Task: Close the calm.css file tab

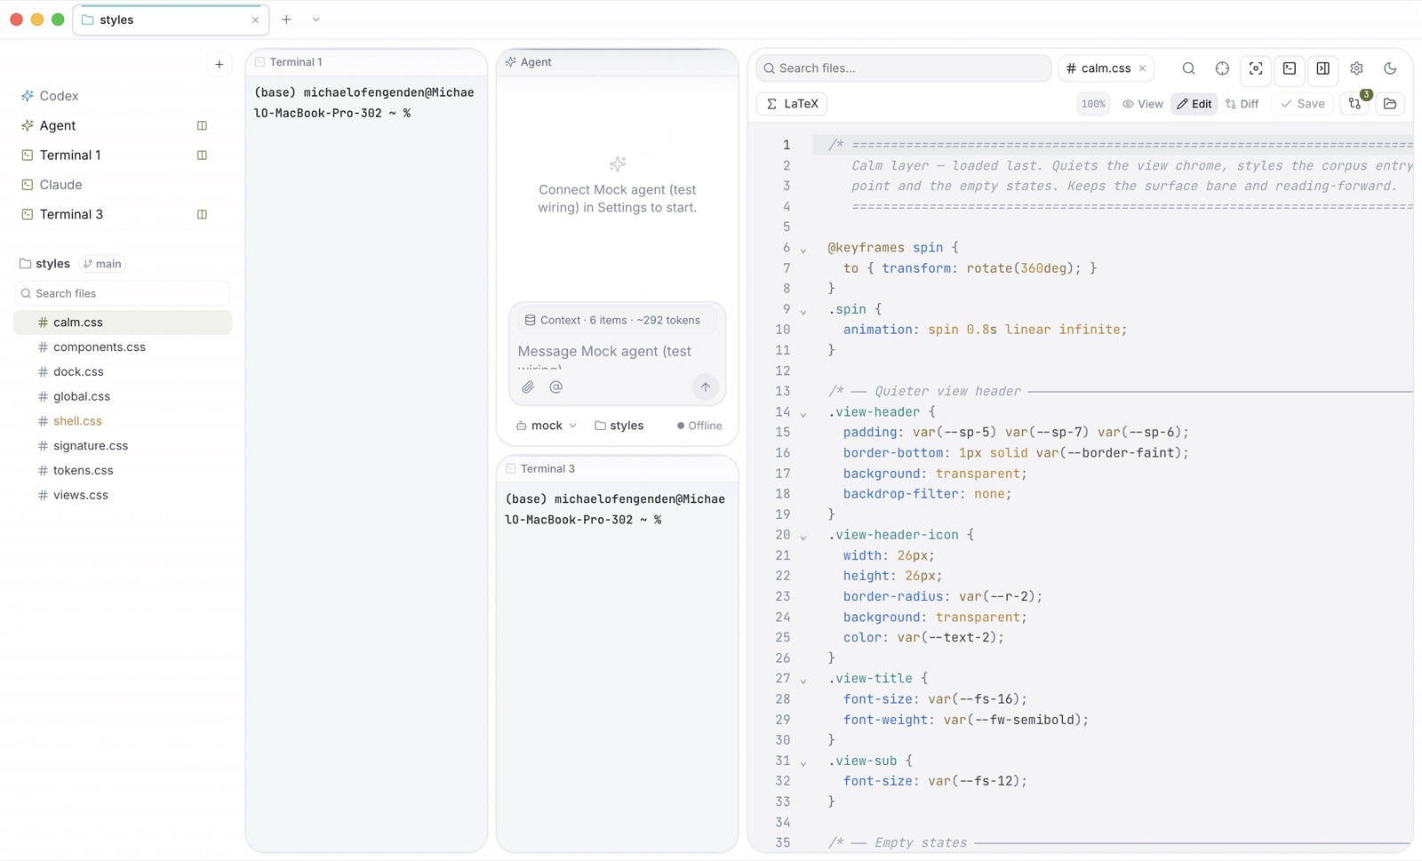Action: 1143,68
